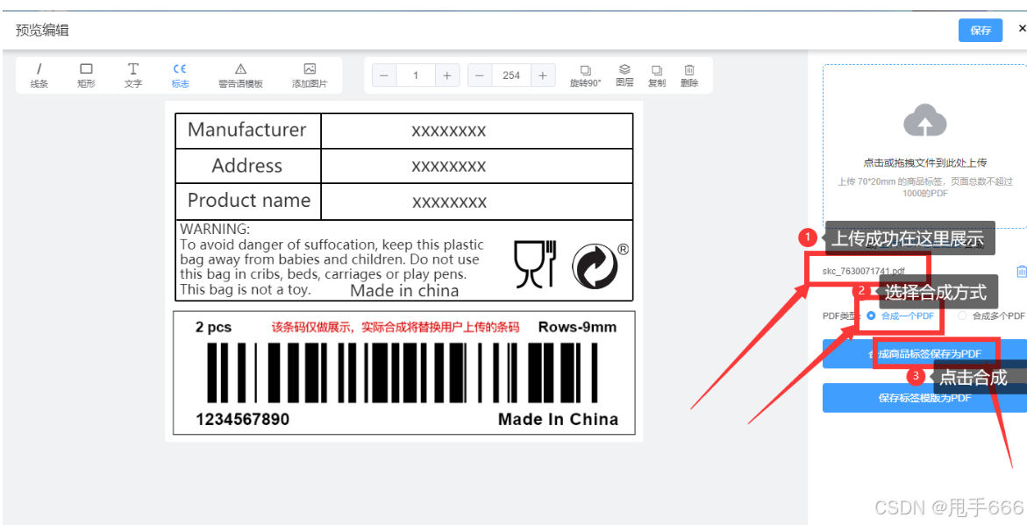Click xxxxxxxx value beside Address
Image resolution: width=1027 pixels, height=525 pixels.
(x=449, y=167)
